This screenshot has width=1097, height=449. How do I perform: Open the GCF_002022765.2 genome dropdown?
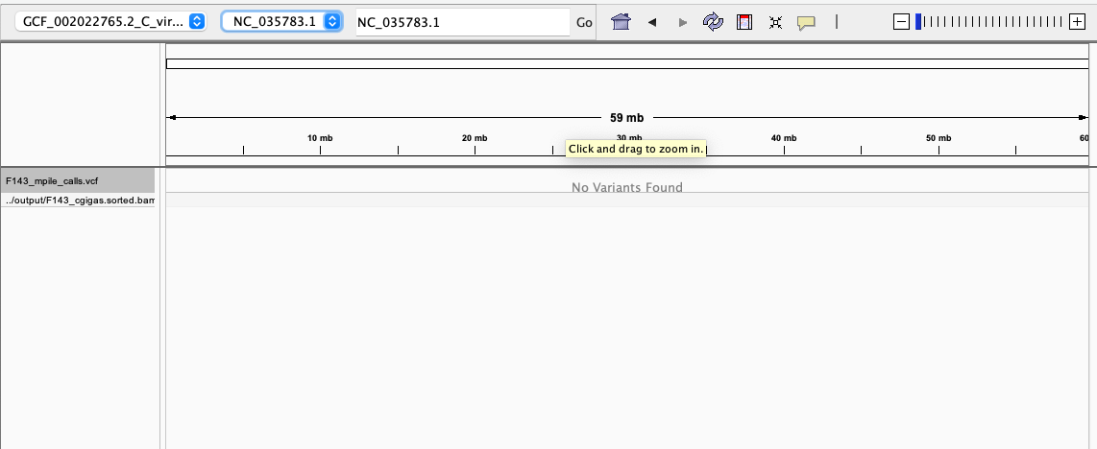[110, 21]
